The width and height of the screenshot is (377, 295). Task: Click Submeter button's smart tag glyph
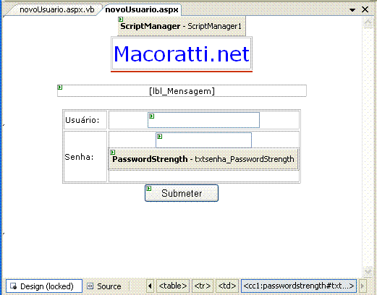(x=149, y=188)
